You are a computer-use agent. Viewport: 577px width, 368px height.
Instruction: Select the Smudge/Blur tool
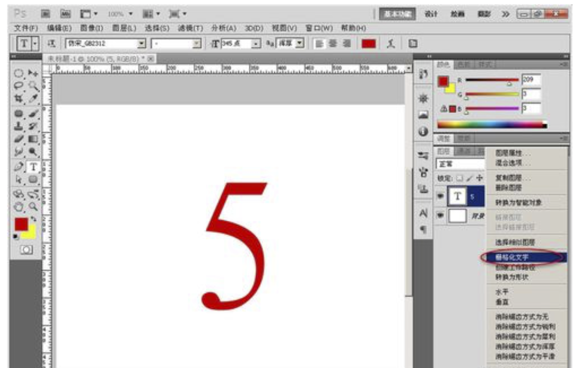[x=19, y=152]
